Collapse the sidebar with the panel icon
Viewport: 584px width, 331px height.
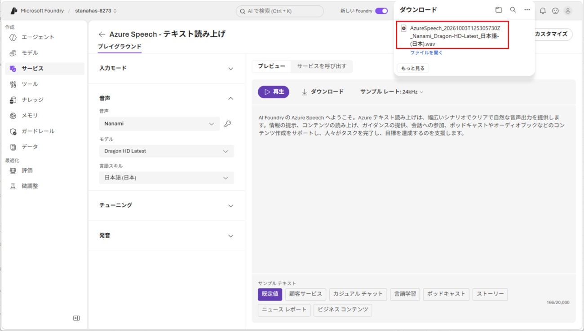[76, 318]
